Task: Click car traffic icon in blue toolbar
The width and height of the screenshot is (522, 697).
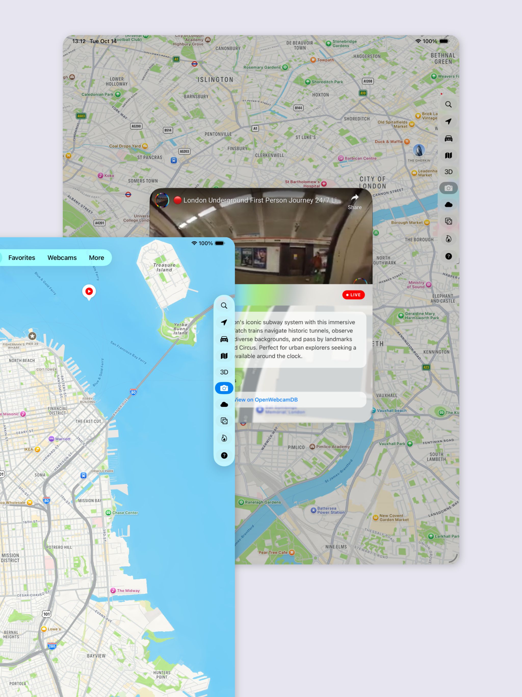Action: 224,339
